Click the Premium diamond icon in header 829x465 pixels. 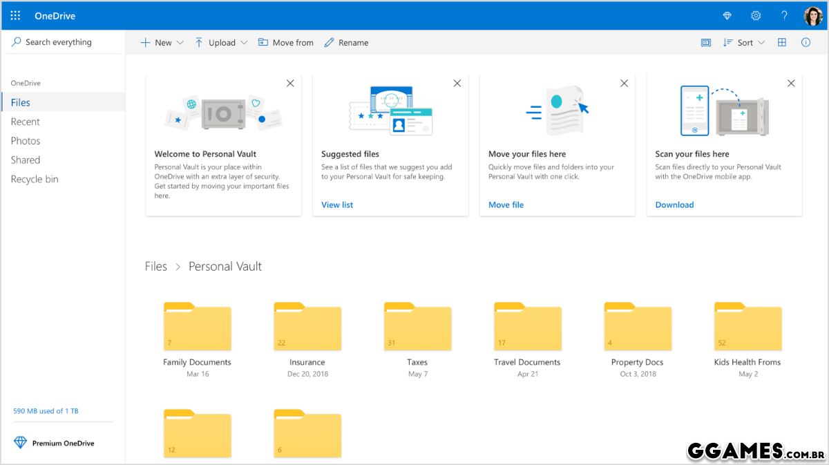point(727,15)
